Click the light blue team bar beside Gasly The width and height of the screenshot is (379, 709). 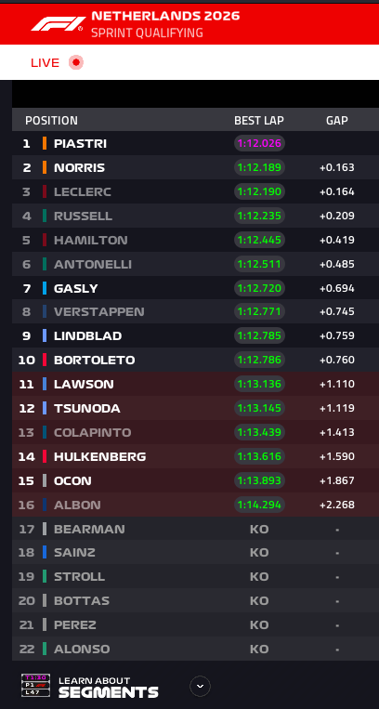(45, 288)
